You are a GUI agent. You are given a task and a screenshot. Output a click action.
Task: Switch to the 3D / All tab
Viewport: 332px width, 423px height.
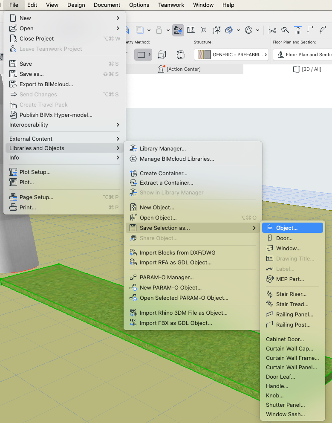click(307, 70)
